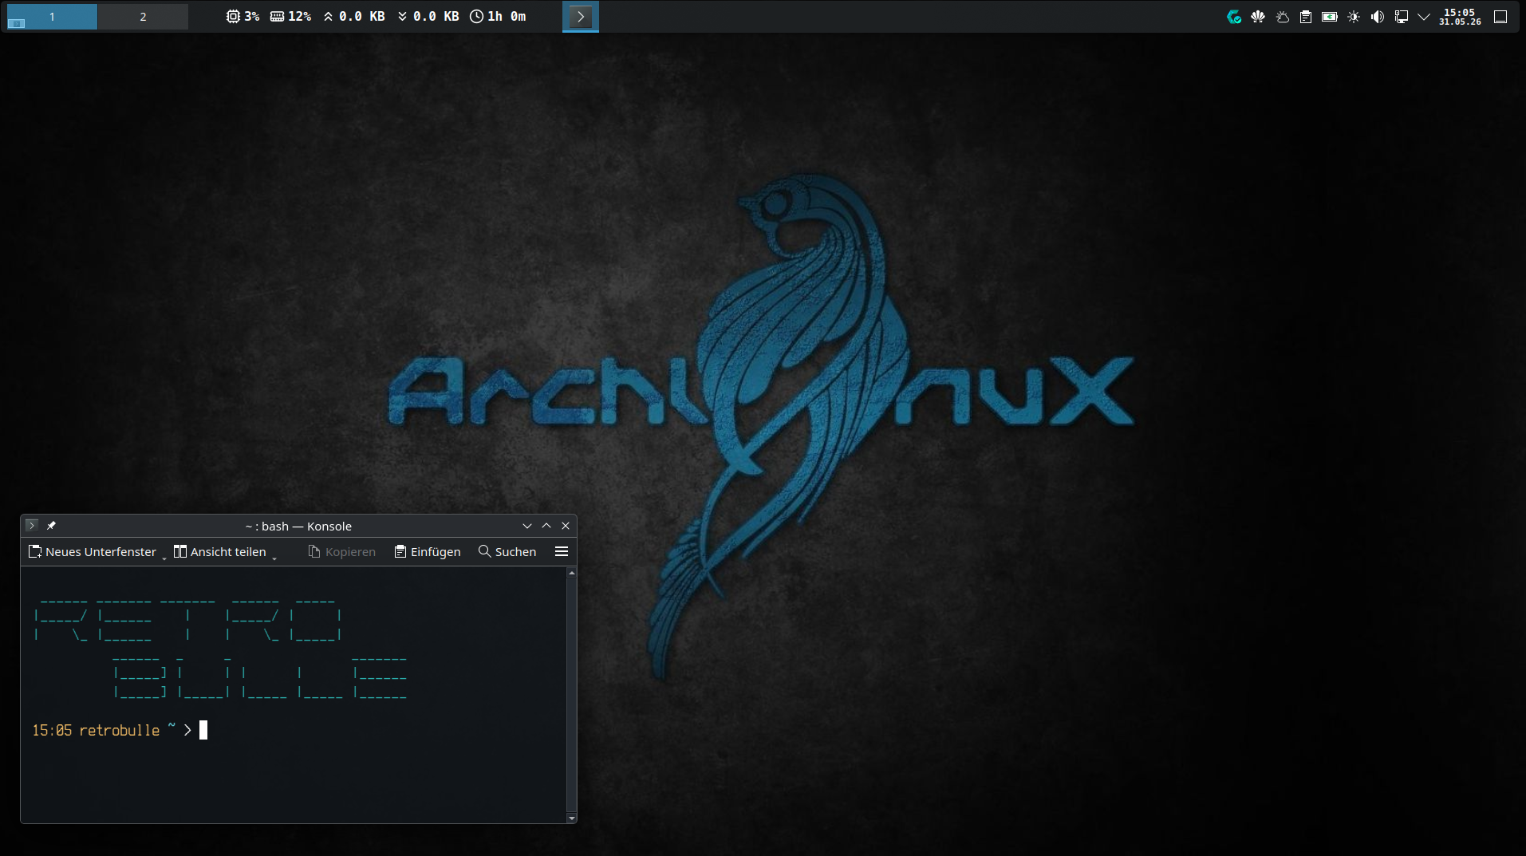Image resolution: width=1526 pixels, height=856 pixels.
Task: Switch to virtual desktop 2
Action: pos(143,17)
